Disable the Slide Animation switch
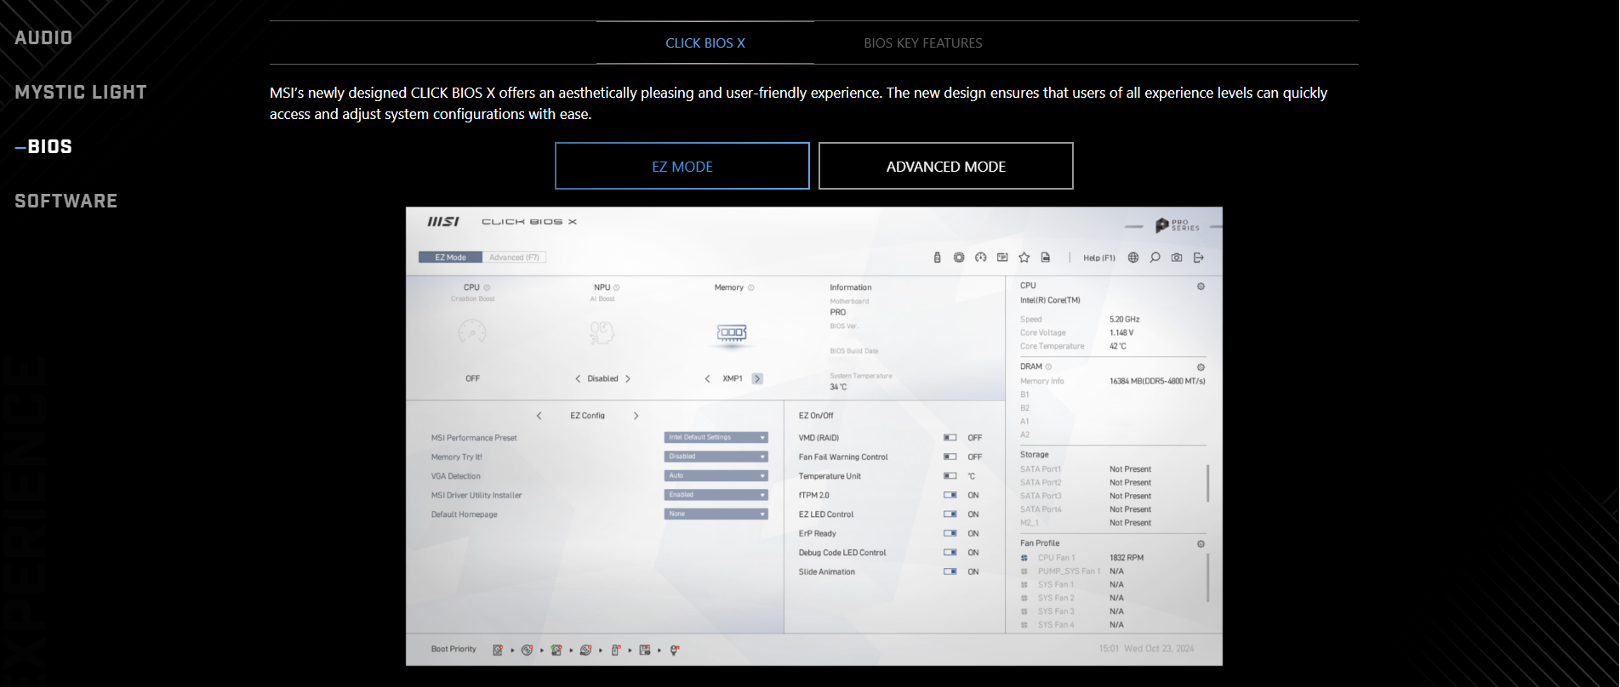 tap(950, 571)
